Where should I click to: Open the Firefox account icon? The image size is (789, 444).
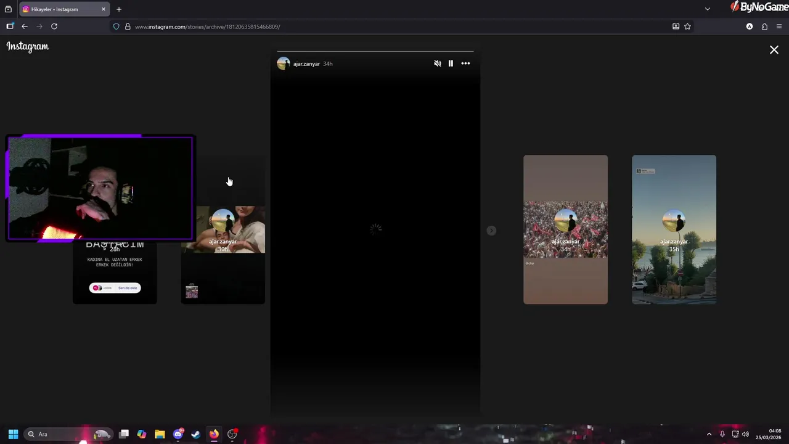tap(750, 27)
